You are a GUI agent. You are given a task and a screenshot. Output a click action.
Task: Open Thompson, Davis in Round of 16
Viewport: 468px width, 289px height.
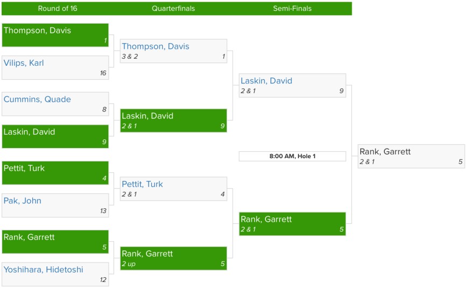pyautogui.click(x=37, y=31)
